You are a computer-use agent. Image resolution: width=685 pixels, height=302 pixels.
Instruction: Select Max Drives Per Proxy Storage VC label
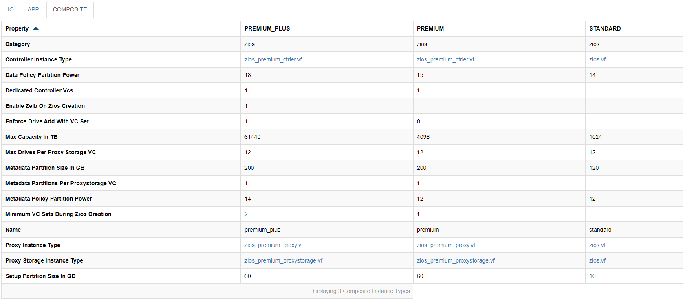click(x=51, y=152)
